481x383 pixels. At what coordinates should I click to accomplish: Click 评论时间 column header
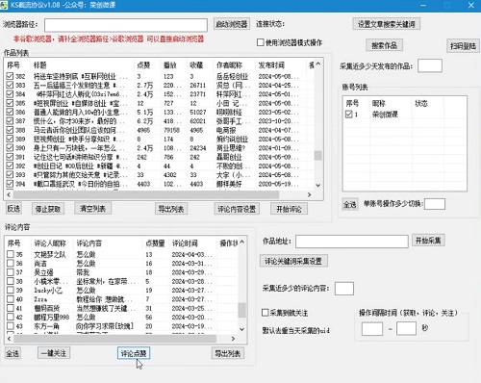[x=193, y=243]
